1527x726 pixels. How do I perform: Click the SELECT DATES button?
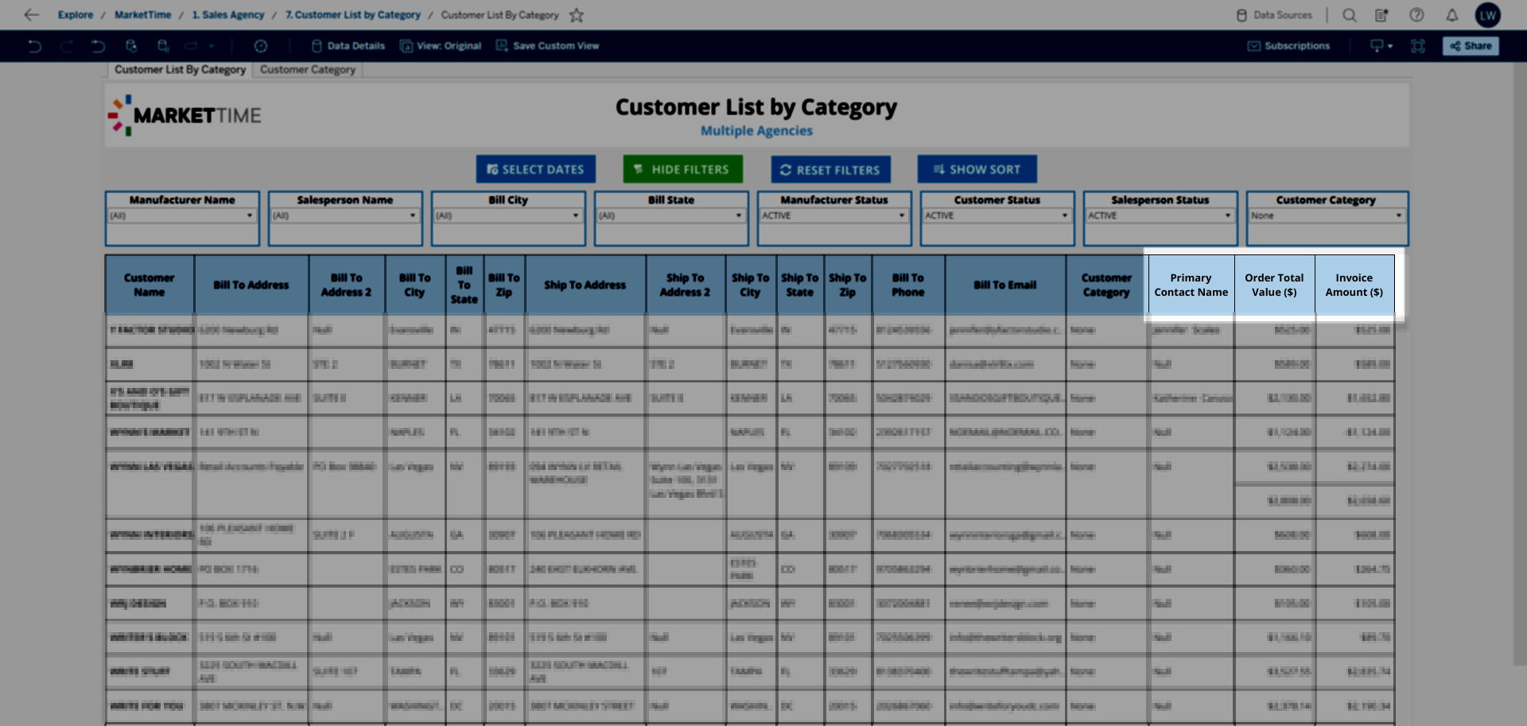tap(535, 169)
